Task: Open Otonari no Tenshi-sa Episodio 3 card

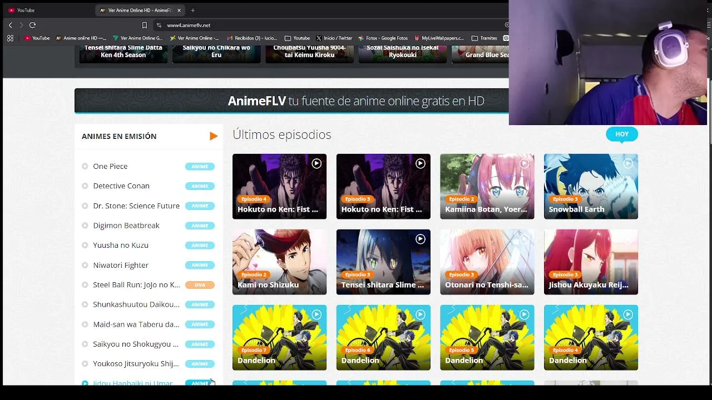Action: [x=487, y=262]
